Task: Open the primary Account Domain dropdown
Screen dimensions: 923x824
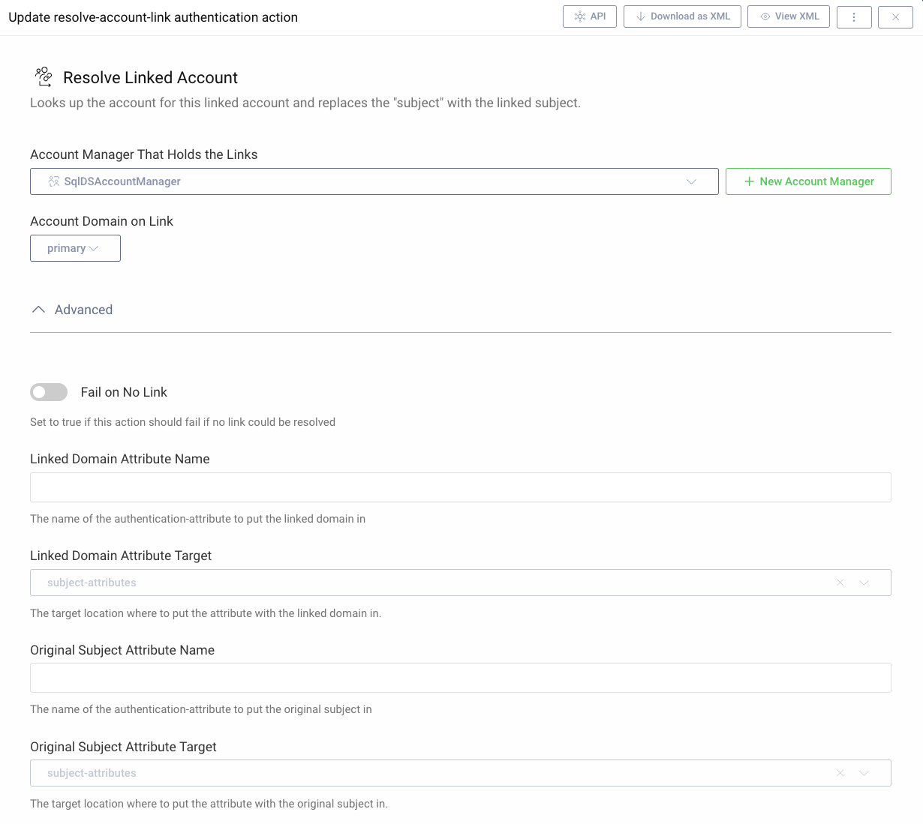Action: point(95,248)
